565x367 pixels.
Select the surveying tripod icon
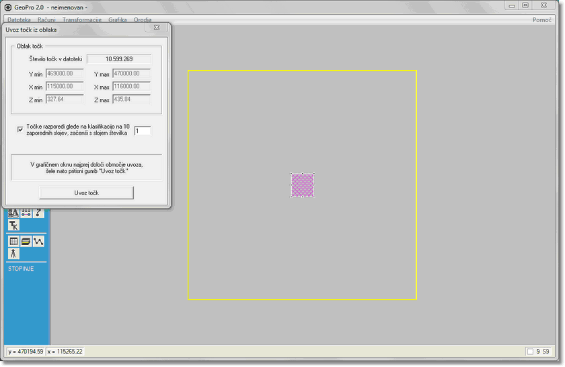click(x=13, y=254)
